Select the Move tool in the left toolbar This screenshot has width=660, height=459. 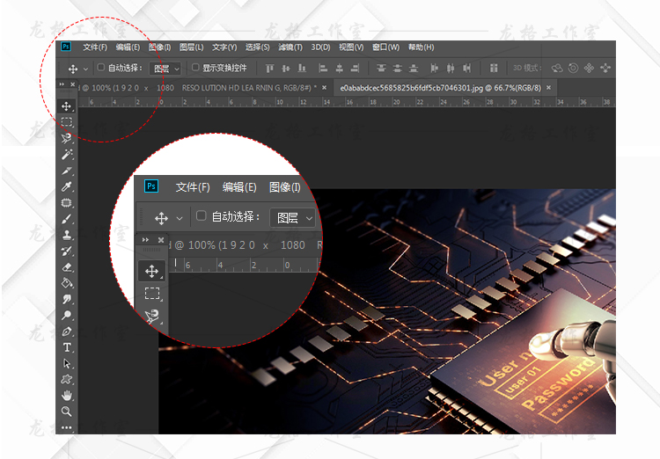pyautogui.click(x=66, y=106)
